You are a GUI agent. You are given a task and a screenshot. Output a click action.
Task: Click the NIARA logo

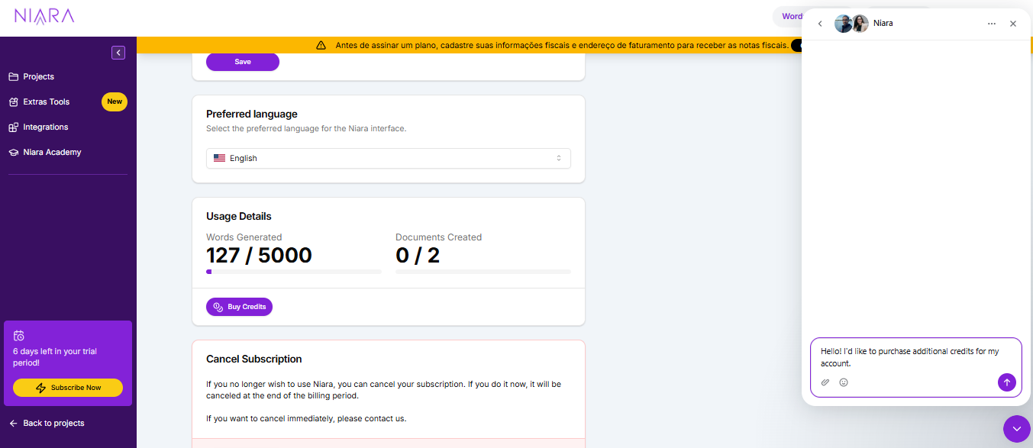44,16
